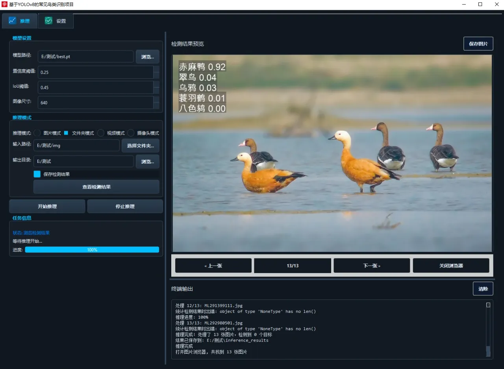
Task: Click the 翠鸟 0.04 label in the preview
Action: [198, 77]
